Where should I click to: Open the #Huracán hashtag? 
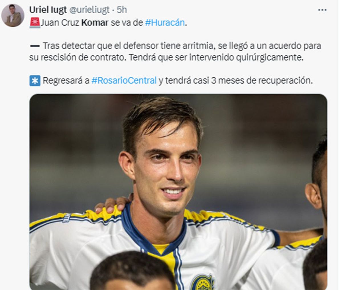point(165,23)
